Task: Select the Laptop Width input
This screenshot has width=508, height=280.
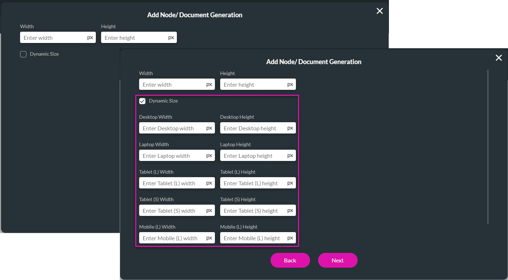Action: (x=173, y=156)
